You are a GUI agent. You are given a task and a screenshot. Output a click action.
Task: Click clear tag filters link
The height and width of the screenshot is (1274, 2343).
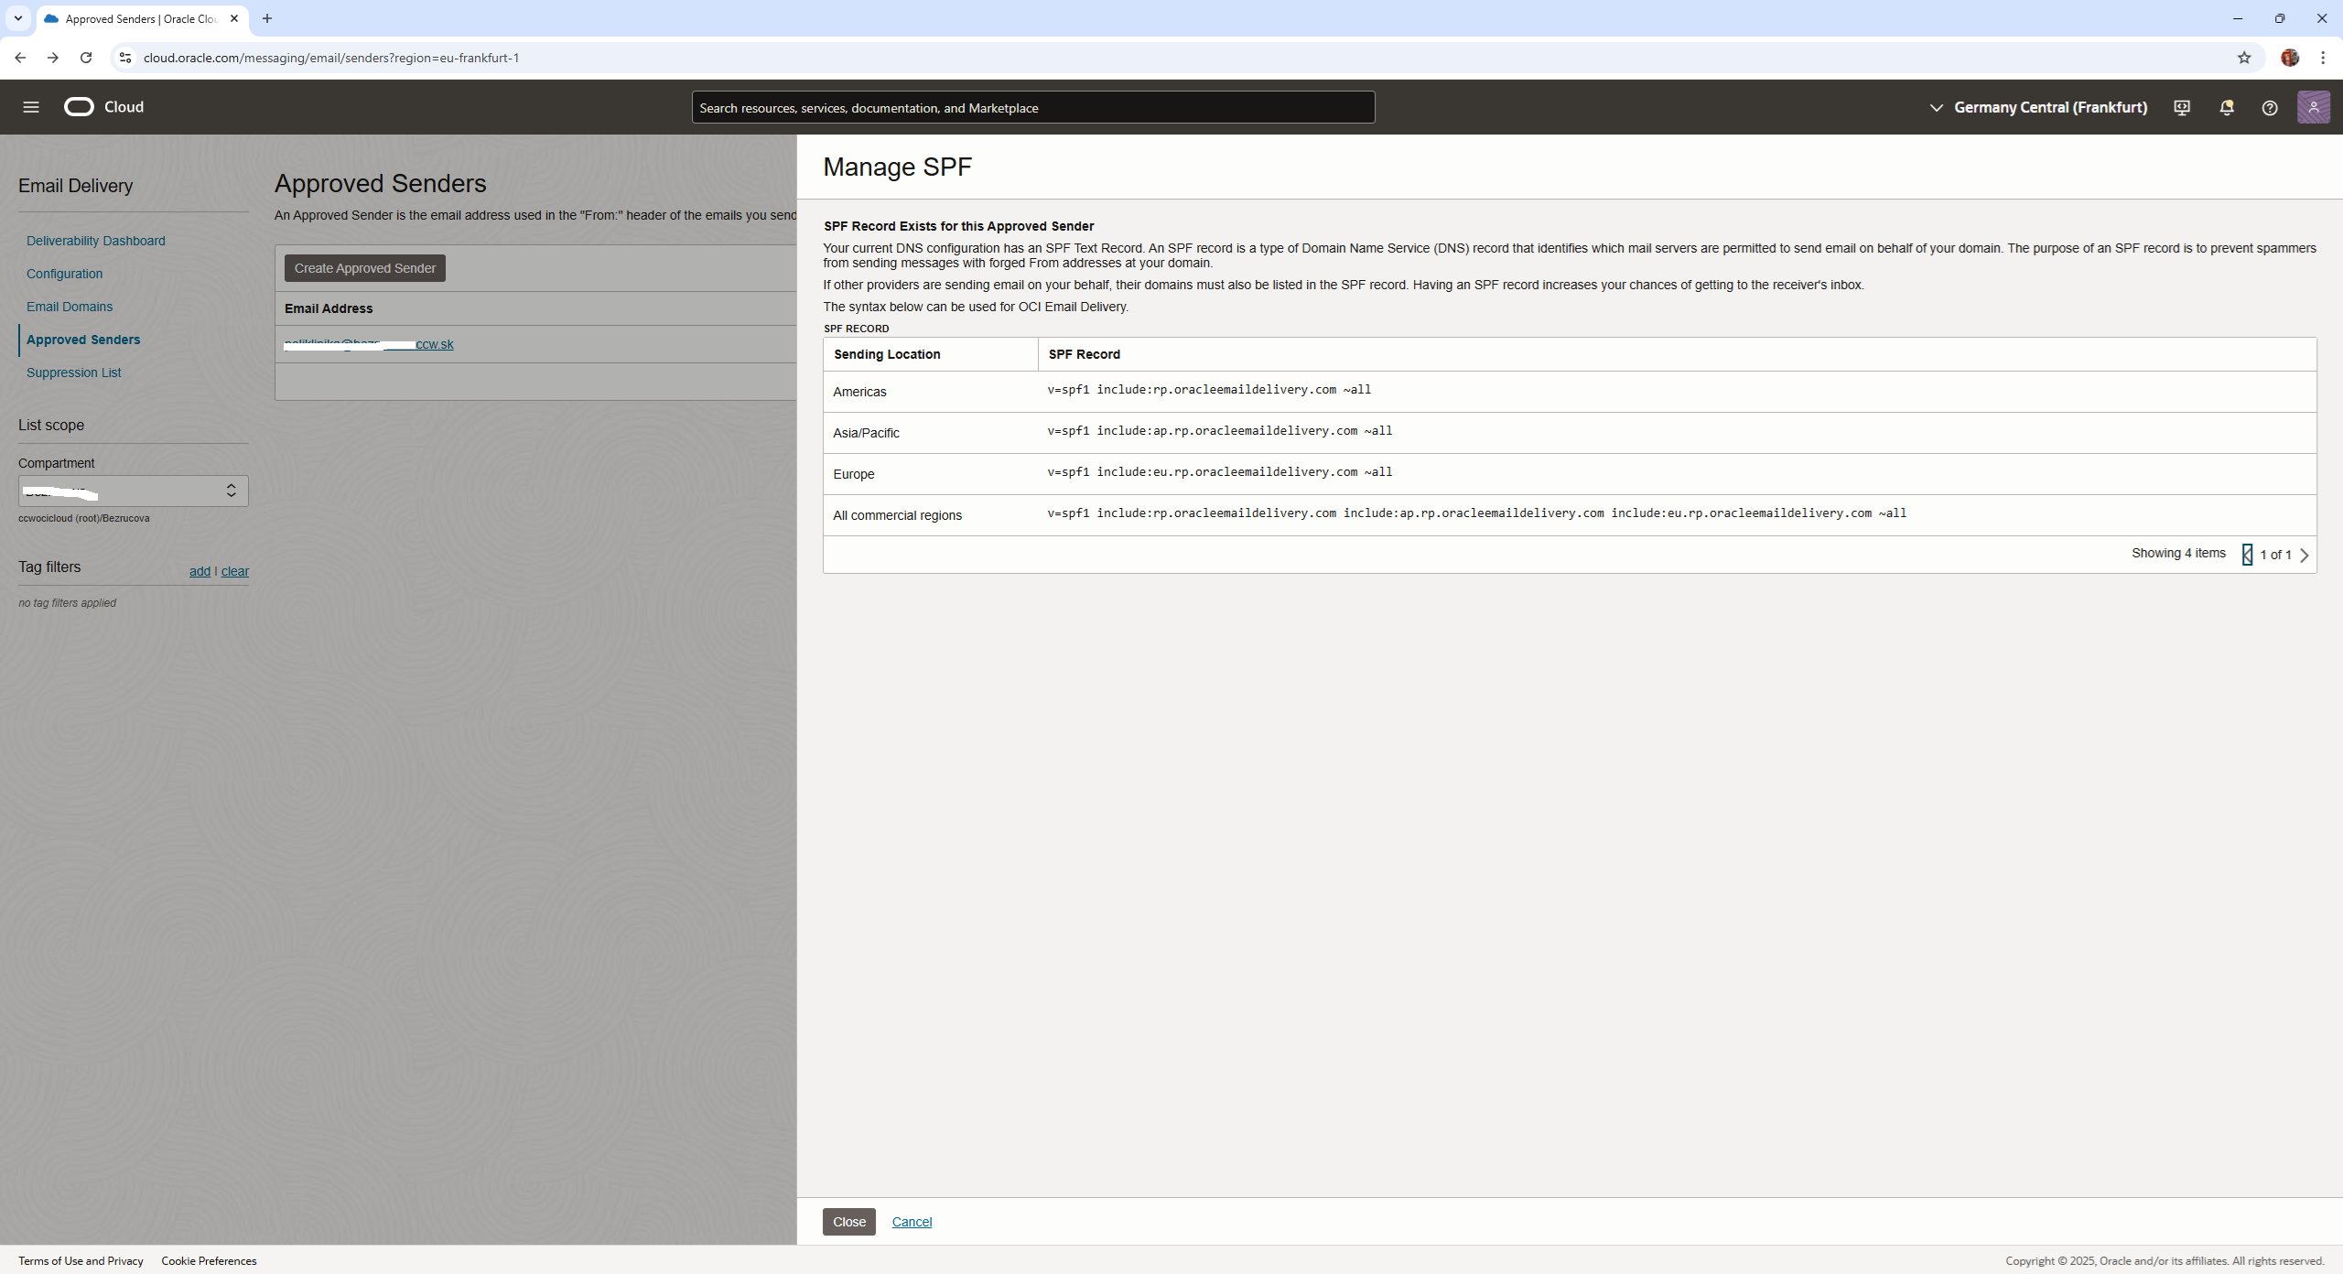pyautogui.click(x=235, y=571)
